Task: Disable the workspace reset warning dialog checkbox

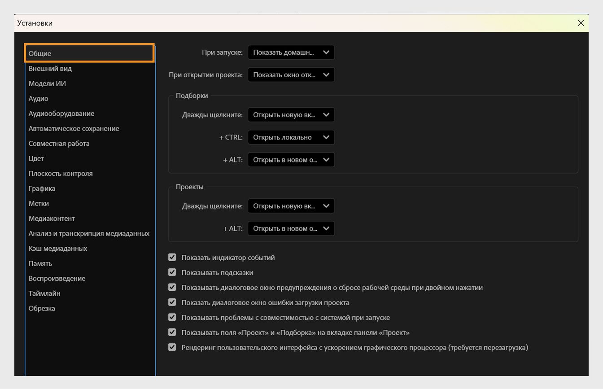Action: 172,288
